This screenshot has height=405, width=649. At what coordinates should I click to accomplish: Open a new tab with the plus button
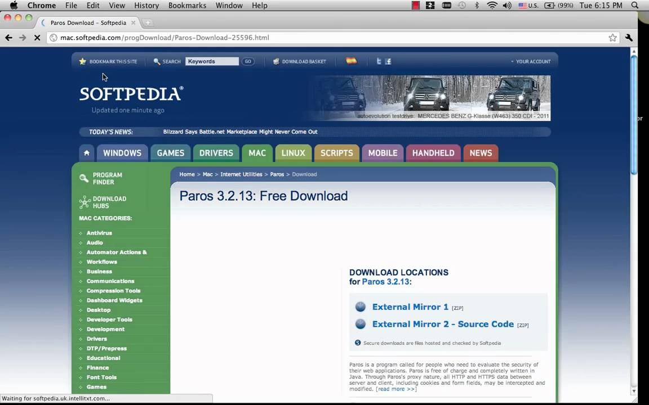coord(148,22)
